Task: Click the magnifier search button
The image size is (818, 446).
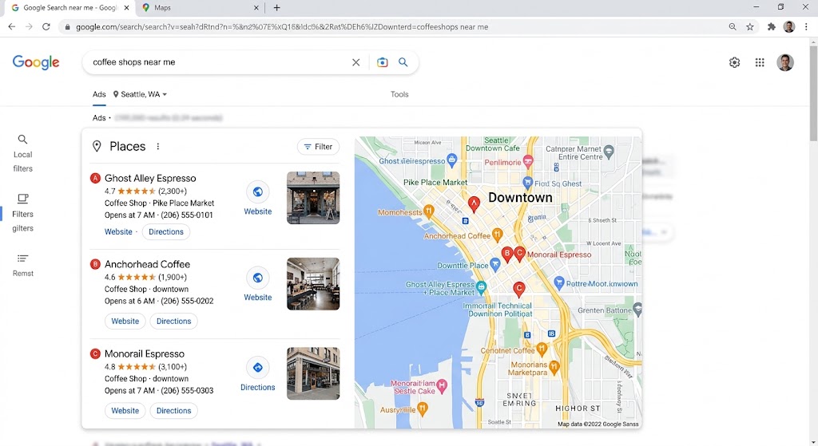Action: tap(403, 62)
